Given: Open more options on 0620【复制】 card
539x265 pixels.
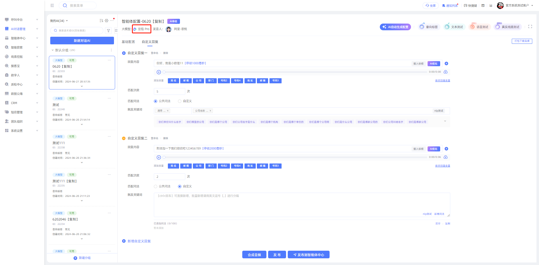Looking at the screenshot, I should pyautogui.click(x=109, y=60).
